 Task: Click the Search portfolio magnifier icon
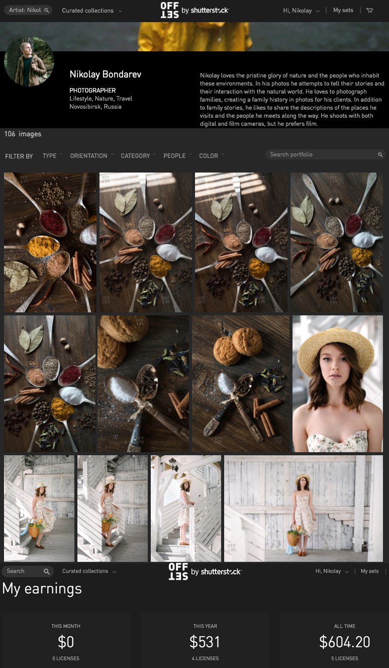(x=380, y=155)
